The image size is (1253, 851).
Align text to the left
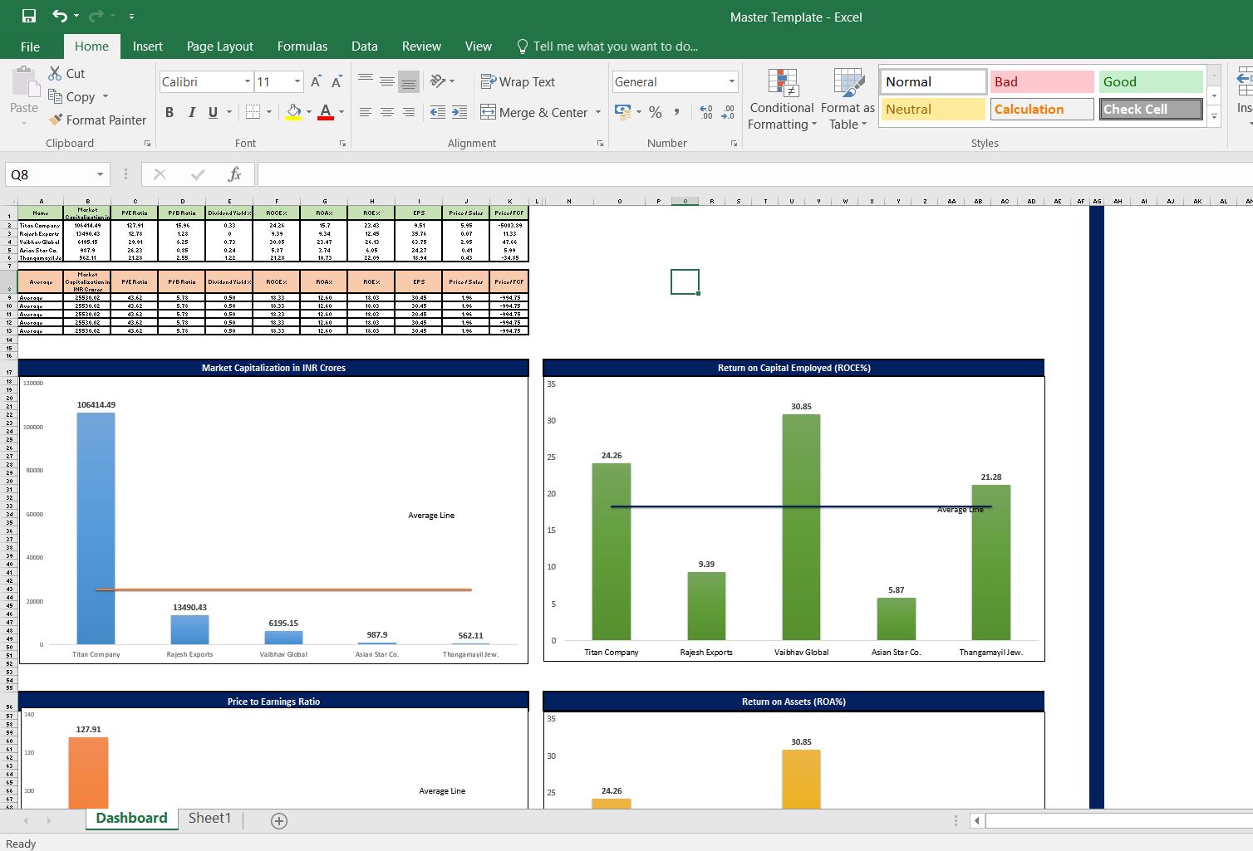[366, 112]
